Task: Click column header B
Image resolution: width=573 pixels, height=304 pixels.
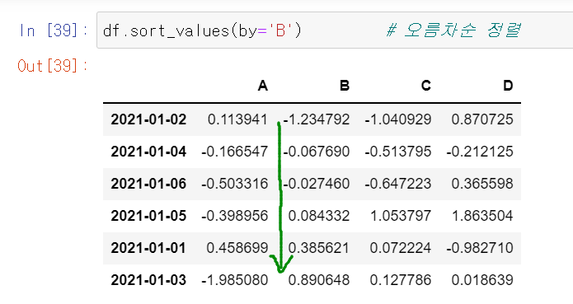Action: pos(345,86)
